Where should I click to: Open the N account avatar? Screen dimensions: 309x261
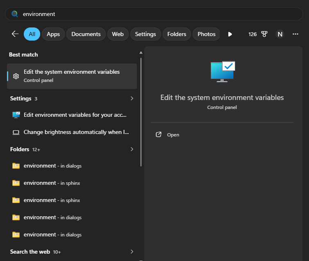pos(280,34)
